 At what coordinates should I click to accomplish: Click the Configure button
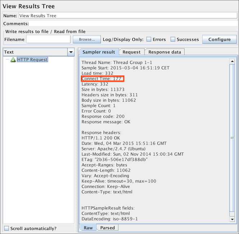(219, 39)
